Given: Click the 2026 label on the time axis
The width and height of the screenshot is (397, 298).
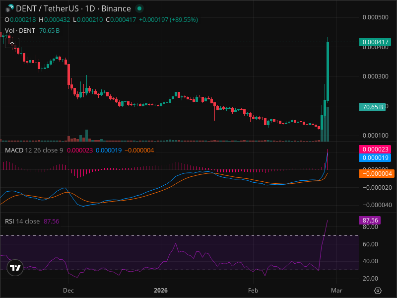Looking at the screenshot, I should (161, 291).
